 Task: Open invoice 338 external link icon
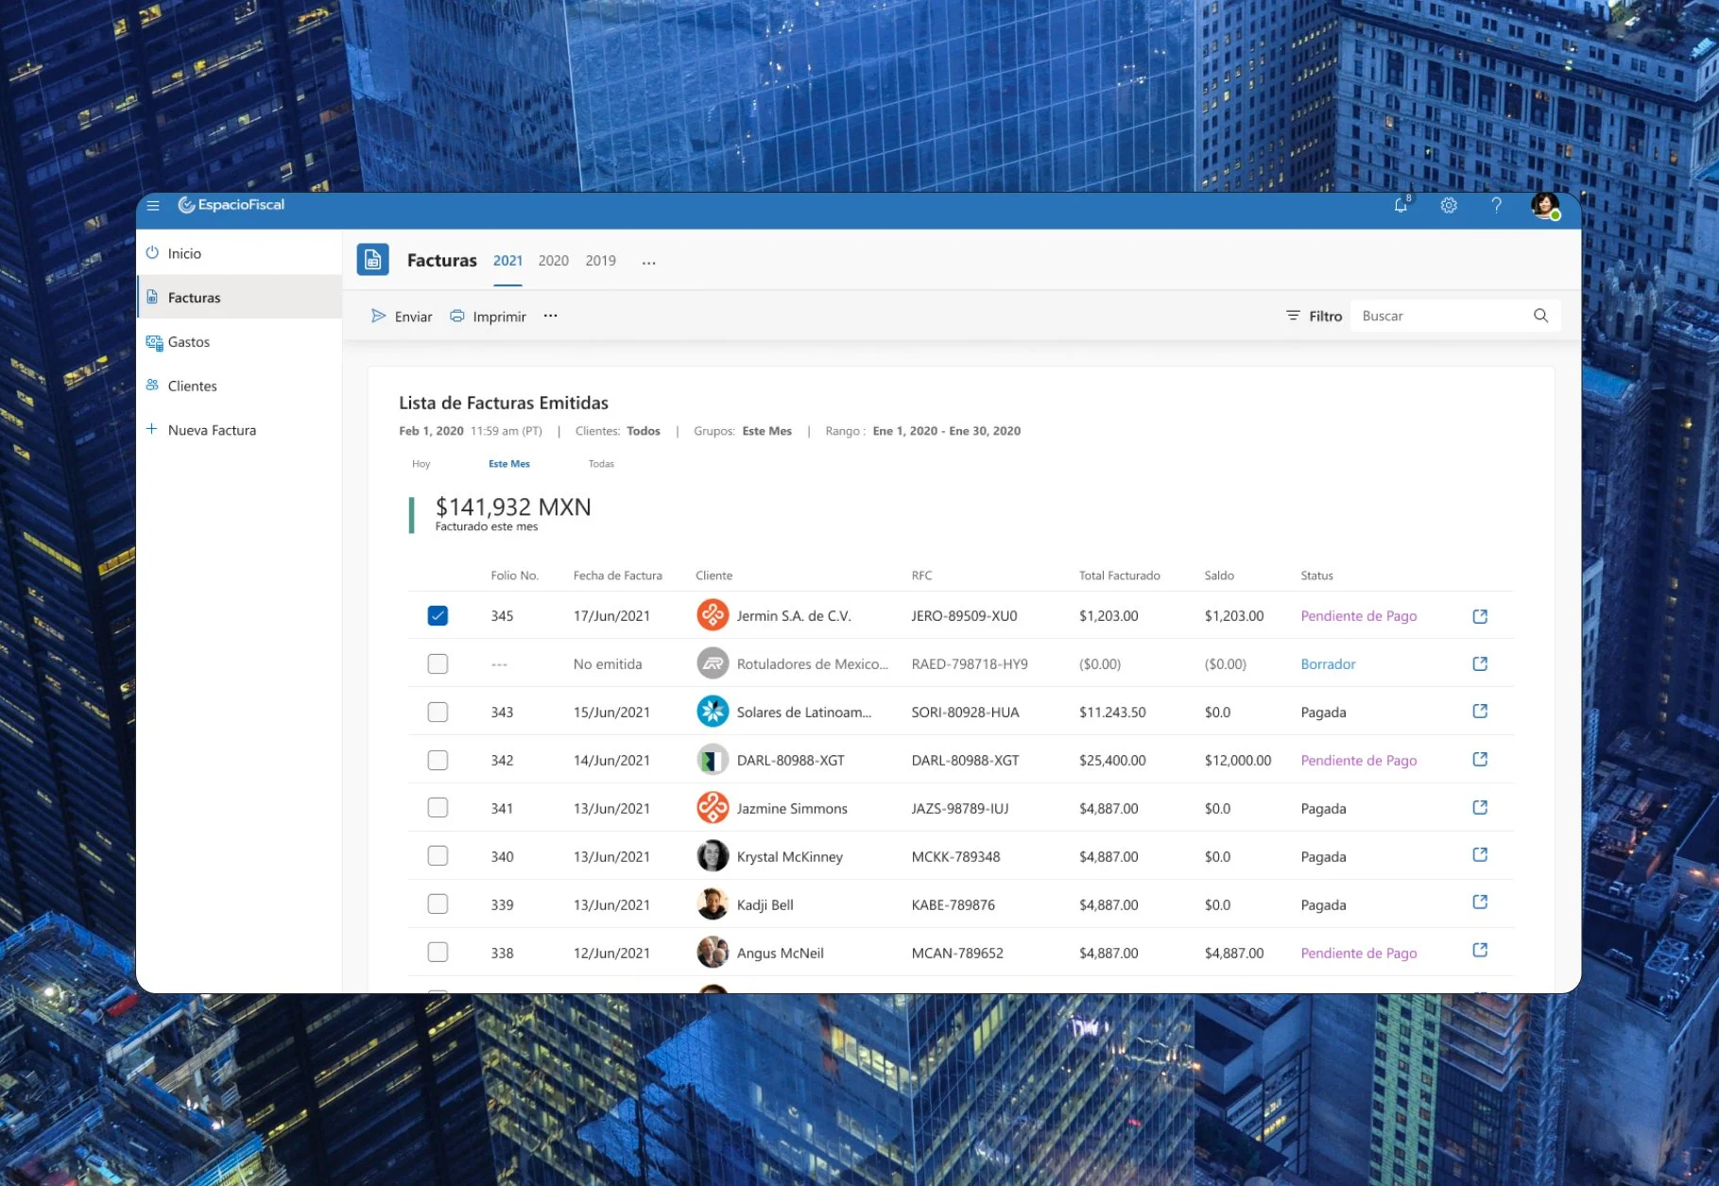click(1480, 951)
